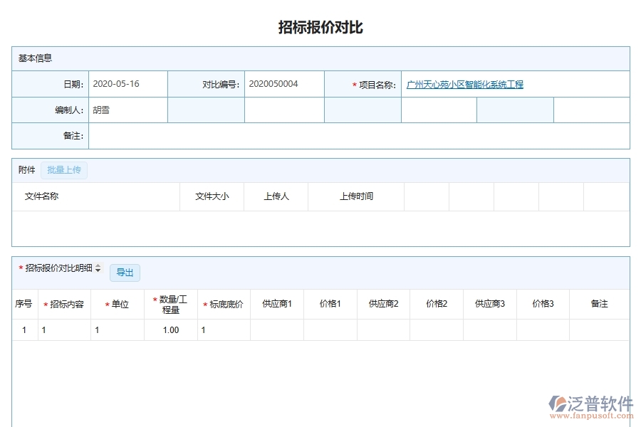Click the 供应商1 column header
Viewport: 641px width, 427px height.
276,303
